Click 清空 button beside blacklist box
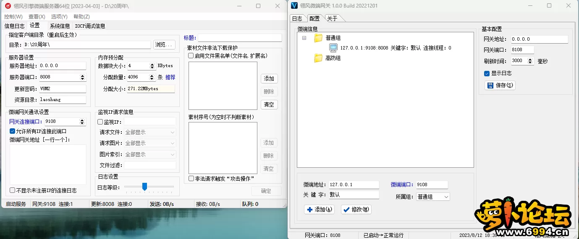The image size is (579, 239). tap(269, 104)
